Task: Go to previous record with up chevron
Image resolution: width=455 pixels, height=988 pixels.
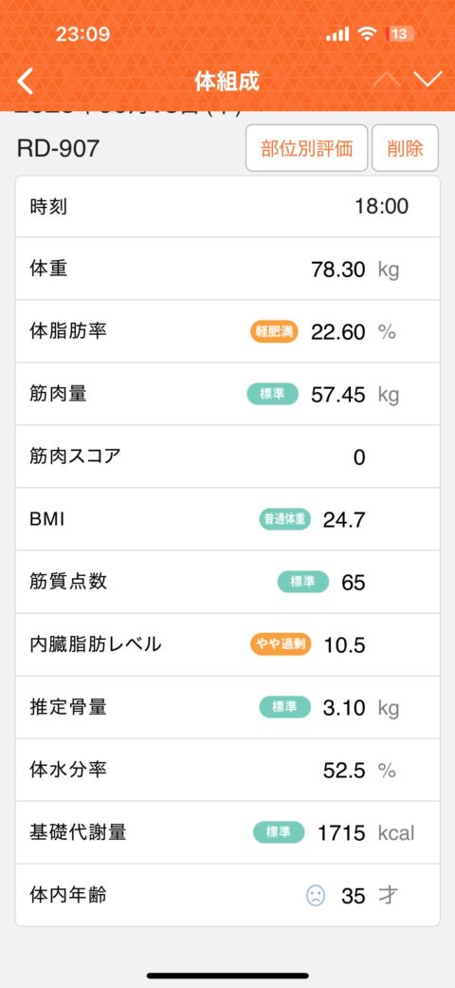Action: [387, 80]
